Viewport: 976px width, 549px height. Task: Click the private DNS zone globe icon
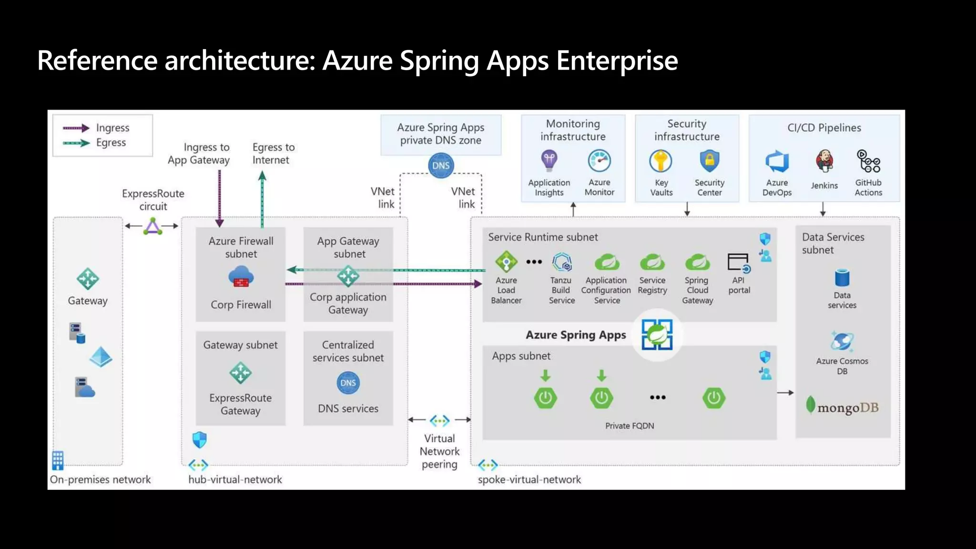click(x=441, y=165)
